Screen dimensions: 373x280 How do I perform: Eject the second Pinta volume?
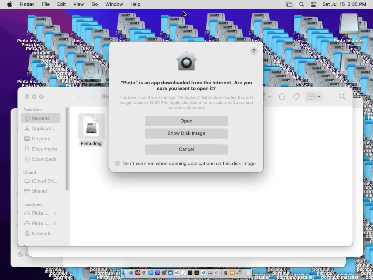tap(55, 223)
